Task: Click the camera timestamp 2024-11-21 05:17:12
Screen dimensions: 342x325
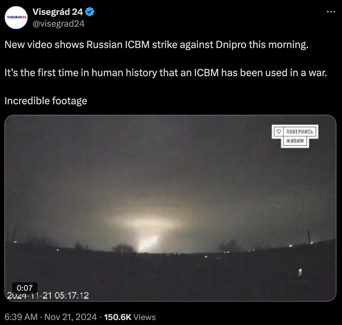Action: point(48,295)
